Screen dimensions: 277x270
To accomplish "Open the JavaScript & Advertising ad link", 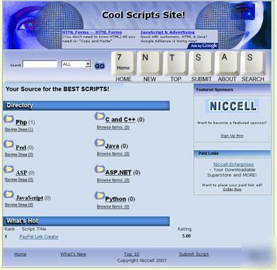I will [168, 33].
